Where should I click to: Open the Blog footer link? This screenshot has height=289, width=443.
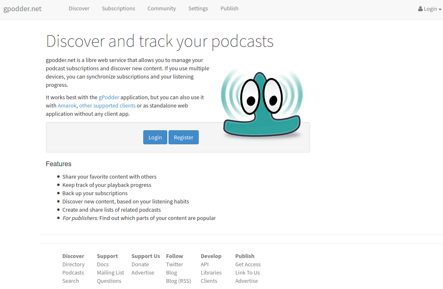click(171, 272)
